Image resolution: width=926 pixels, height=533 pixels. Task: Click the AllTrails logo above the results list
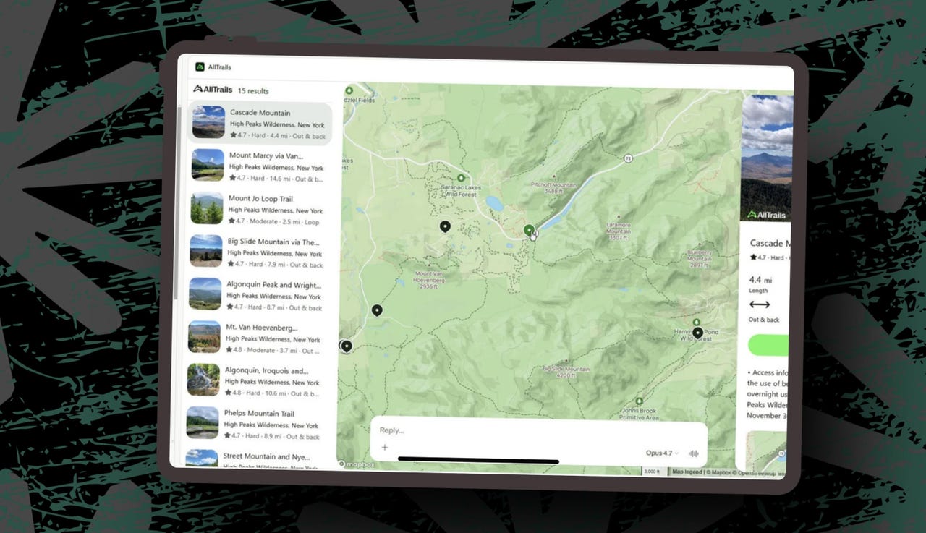pos(213,90)
